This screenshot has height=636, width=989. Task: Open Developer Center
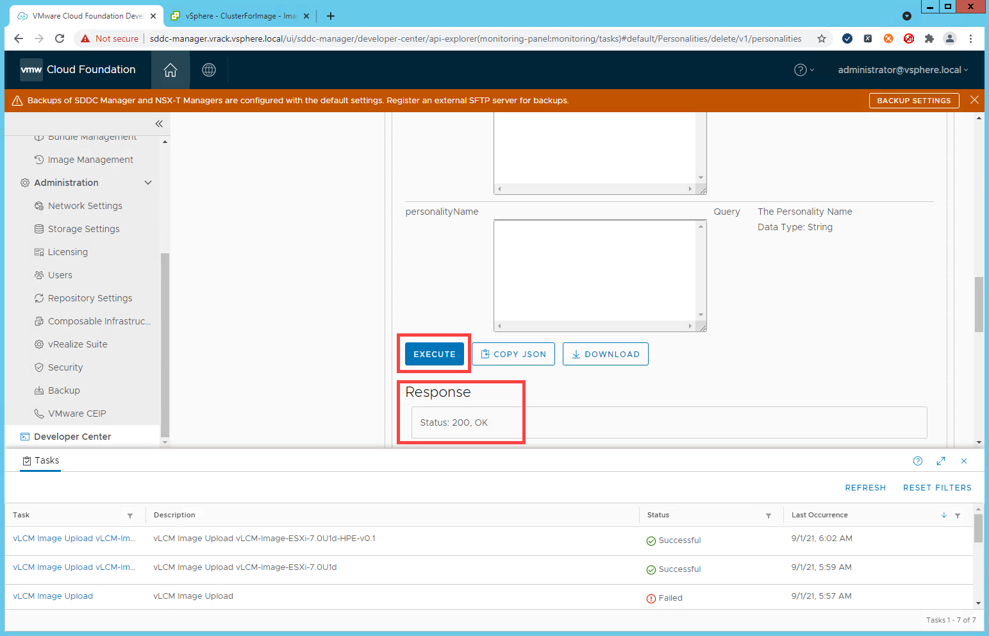(x=72, y=437)
